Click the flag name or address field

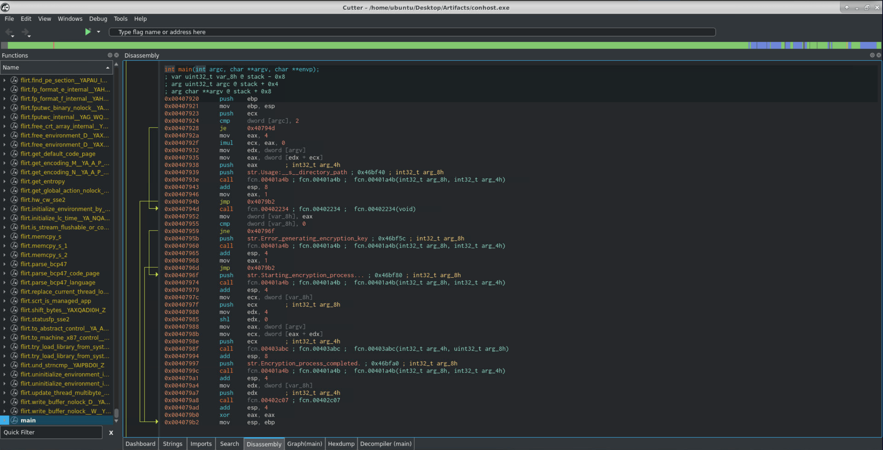tap(411, 32)
